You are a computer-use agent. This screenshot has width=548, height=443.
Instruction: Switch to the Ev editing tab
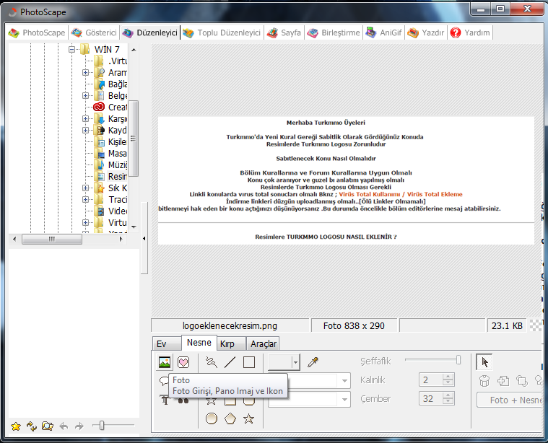click(x=167, y=343)
